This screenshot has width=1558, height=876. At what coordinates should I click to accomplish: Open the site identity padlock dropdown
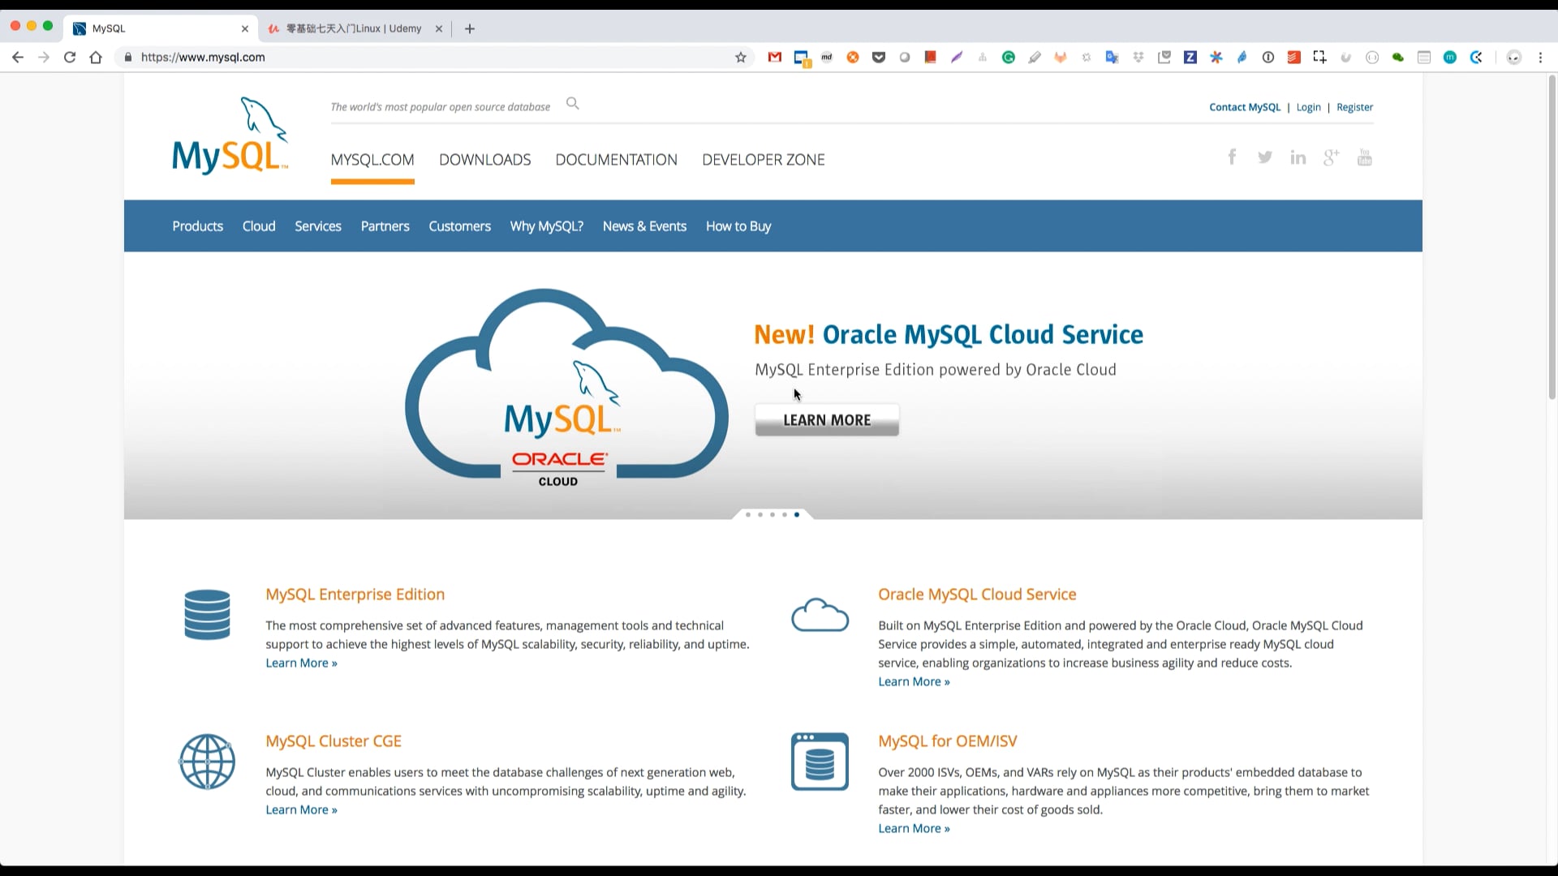(x=127, y=57)
